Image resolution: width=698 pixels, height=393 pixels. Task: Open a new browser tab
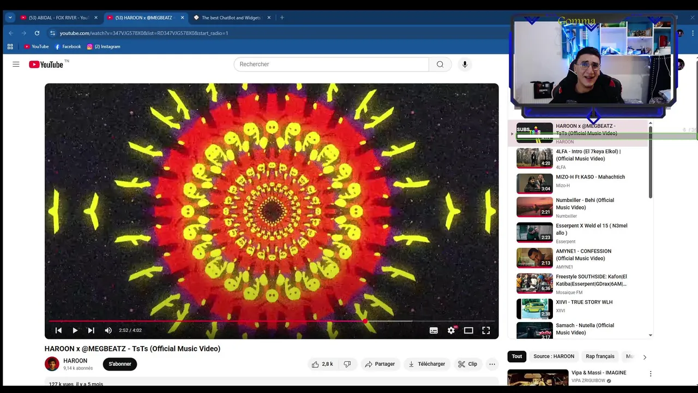coord(282,17)
